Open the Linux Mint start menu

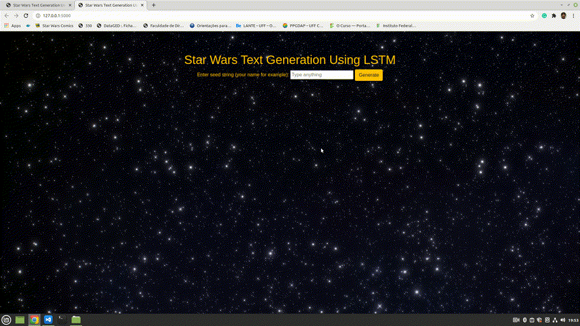[7, 319]
